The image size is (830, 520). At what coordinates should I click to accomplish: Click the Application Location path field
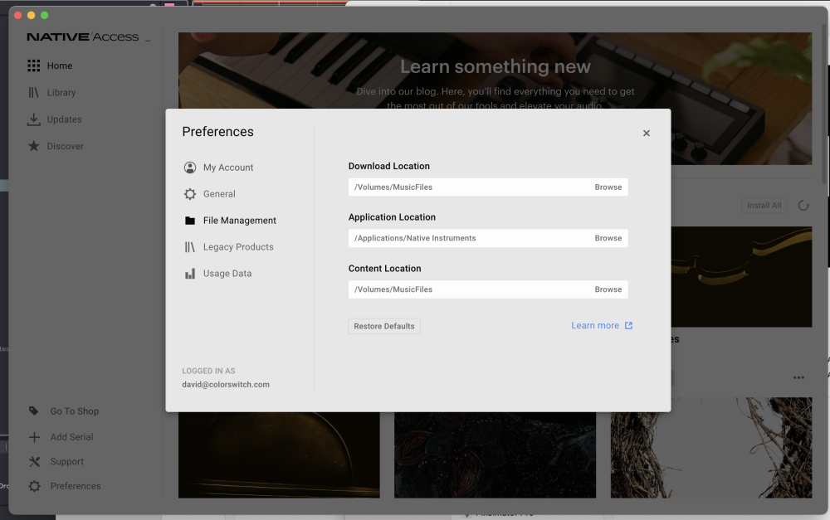488,238
